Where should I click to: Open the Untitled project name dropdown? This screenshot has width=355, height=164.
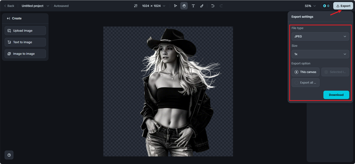pyautogui.click(x=35, y=6)
